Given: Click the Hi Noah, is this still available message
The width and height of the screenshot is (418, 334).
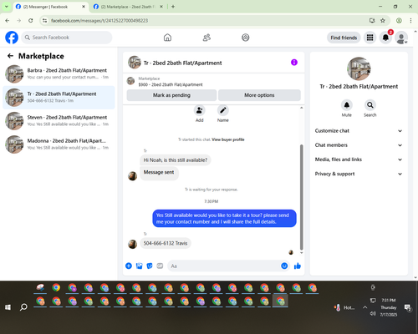Looking at the screenshot, I should pyautogui.click(x=176, y=160).
